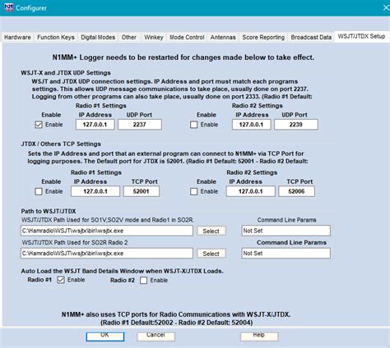
Task: Disable UDP for Radio #1
Action: (39, 125)
